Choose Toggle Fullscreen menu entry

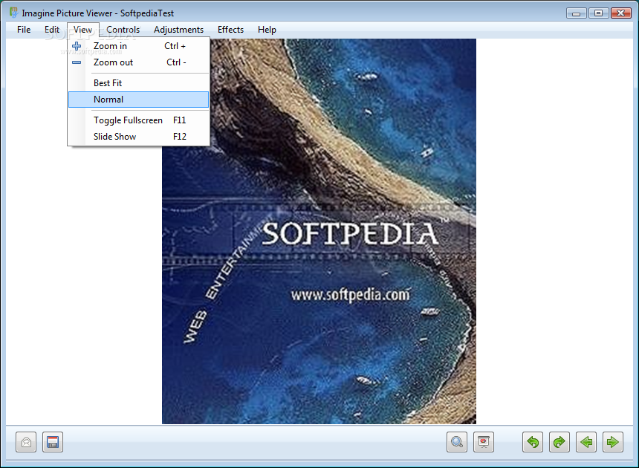click(138, 120)
